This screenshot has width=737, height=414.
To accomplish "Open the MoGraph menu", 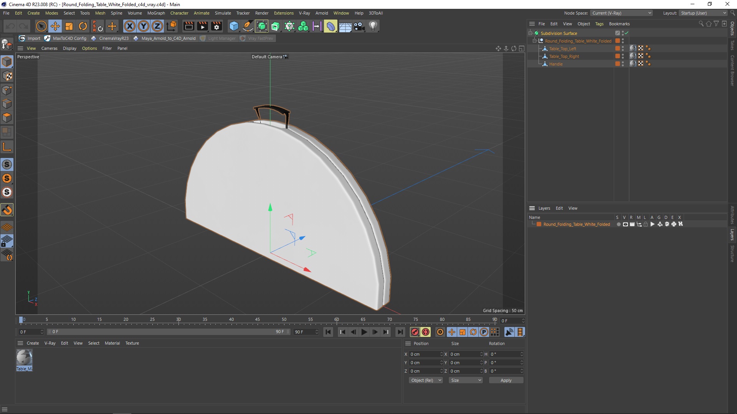I will pyautogui.click(x=156, y=13).
